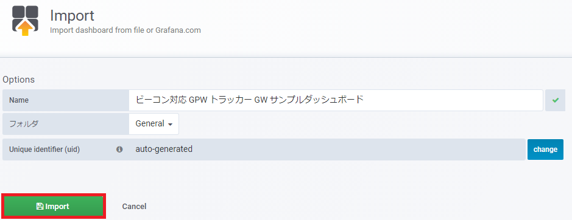The height and width of the screenshot is (220, 572).
Task: Click the green Import button
Action: [x=53, y=207]
